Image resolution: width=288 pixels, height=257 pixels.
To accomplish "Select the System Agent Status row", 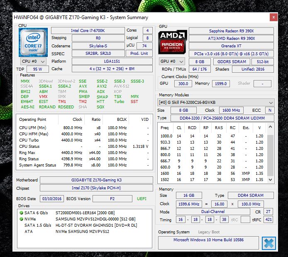I will click(x=84, y=165).
